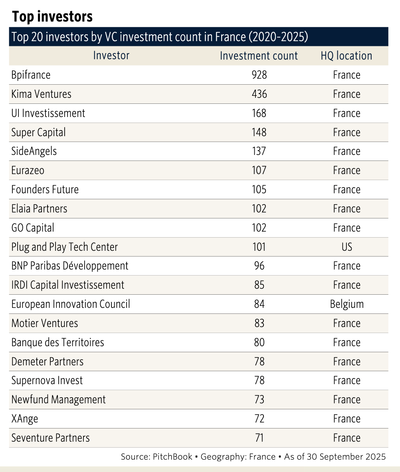Image resolution: width=400 pixels, height=472 pixels.
Task: Select BNP Paribas Développement investor name
Action: (70, 266)
